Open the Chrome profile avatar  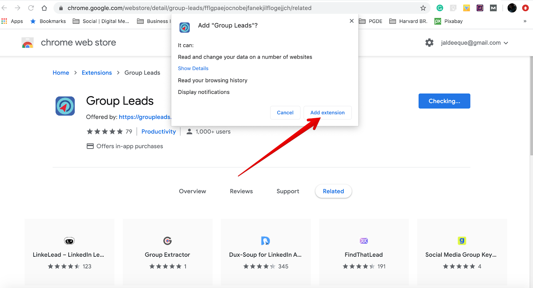(x=512, y=8)
